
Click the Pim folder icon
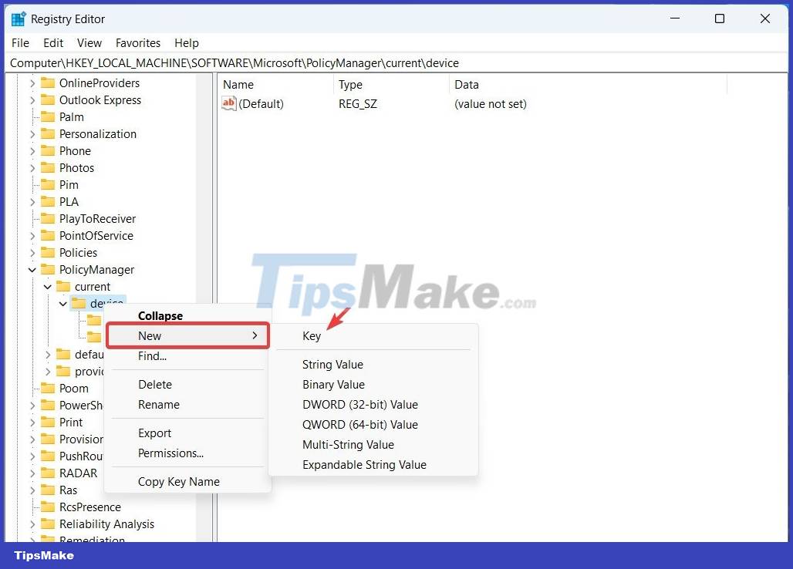(x=48, y=184)
